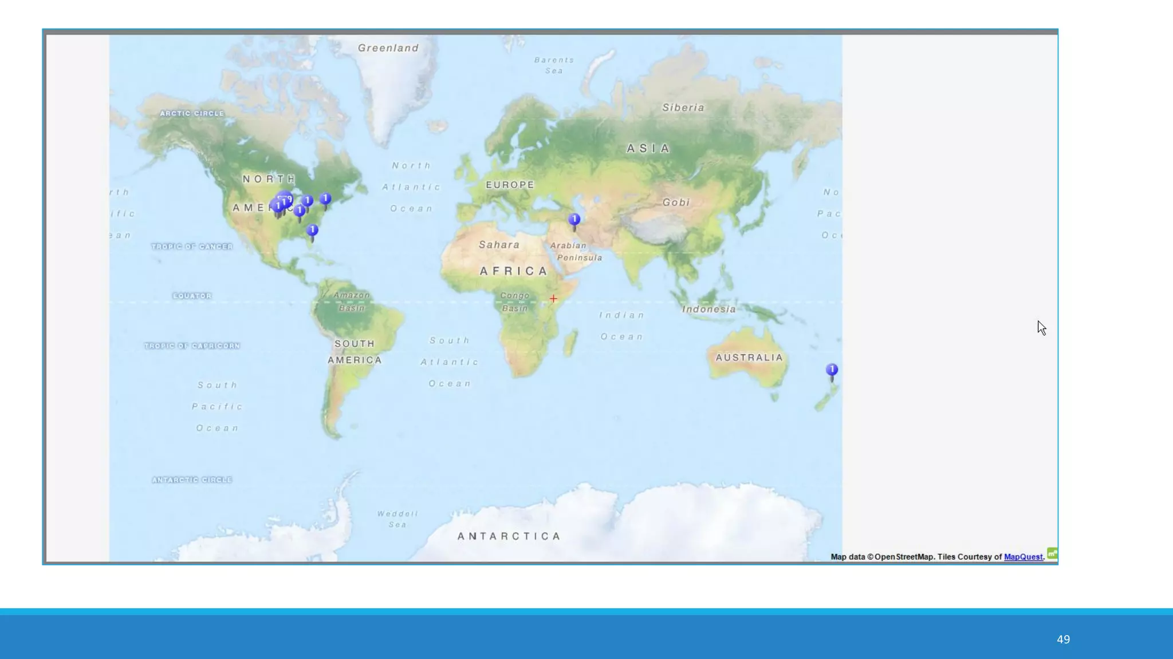Click the green MapQuest logo icon
Image resolution: width=1173 pixels, height=659 pixels.
point(1052,553)
